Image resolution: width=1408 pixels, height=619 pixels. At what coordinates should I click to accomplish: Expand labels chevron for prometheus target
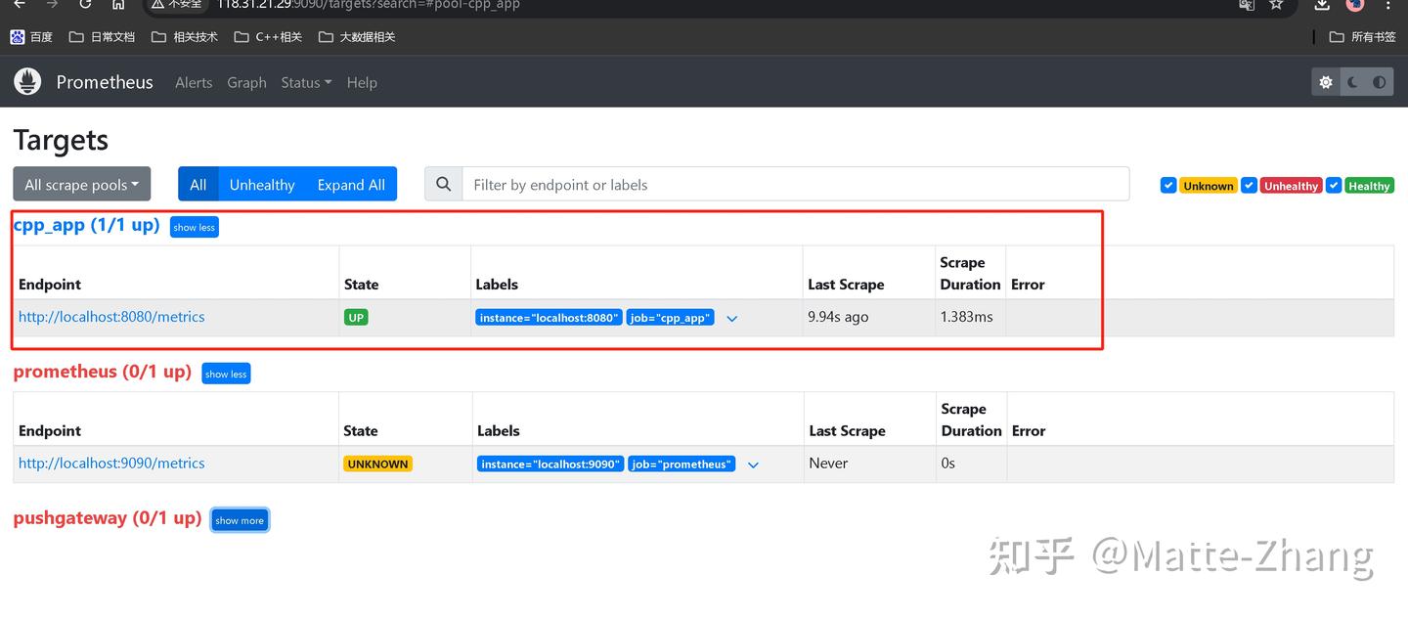(753, 464)
